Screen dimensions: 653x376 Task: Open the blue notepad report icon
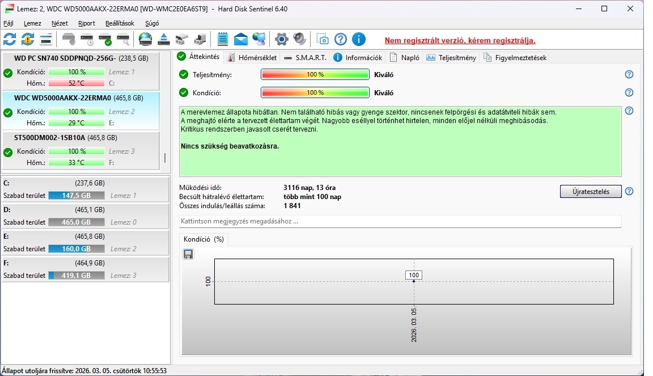pyautogui.click(x=222, y=40)
